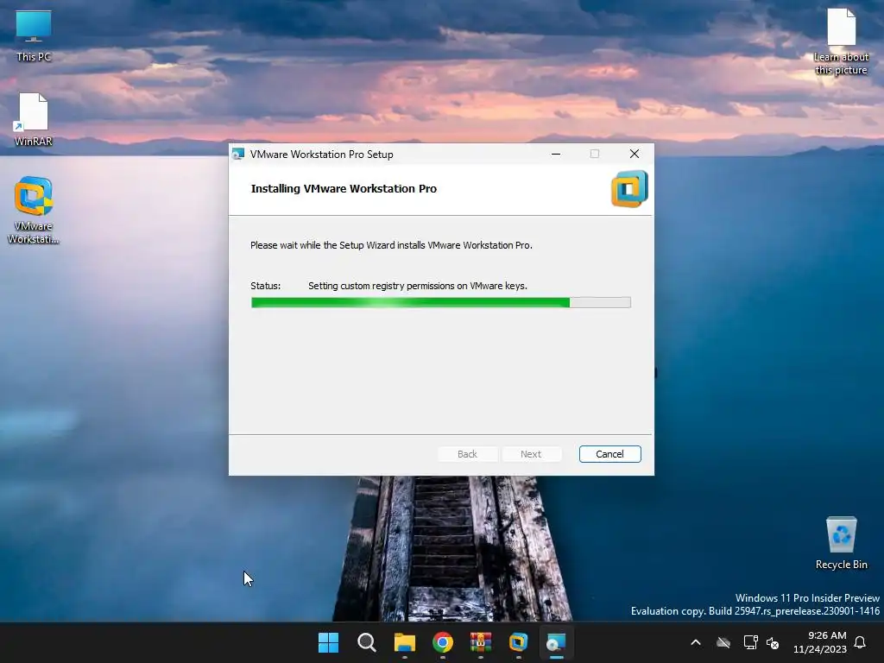Open network status tray icon
The image size is (884, 663).
click(750, 642)
